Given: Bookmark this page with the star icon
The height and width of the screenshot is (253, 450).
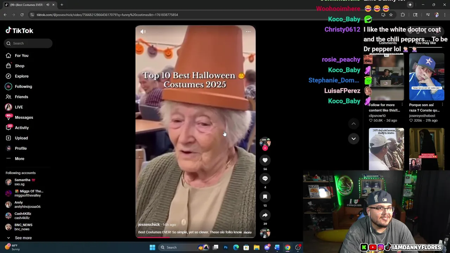Looking at the screenshot, I should coord(391,15).
